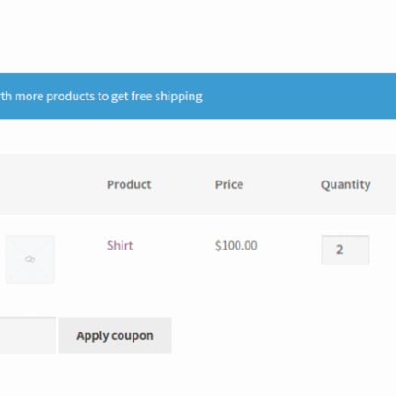Click the placeholder image icon beside Shirt
This screenshot has width=396, height=396.
(29, 260)
